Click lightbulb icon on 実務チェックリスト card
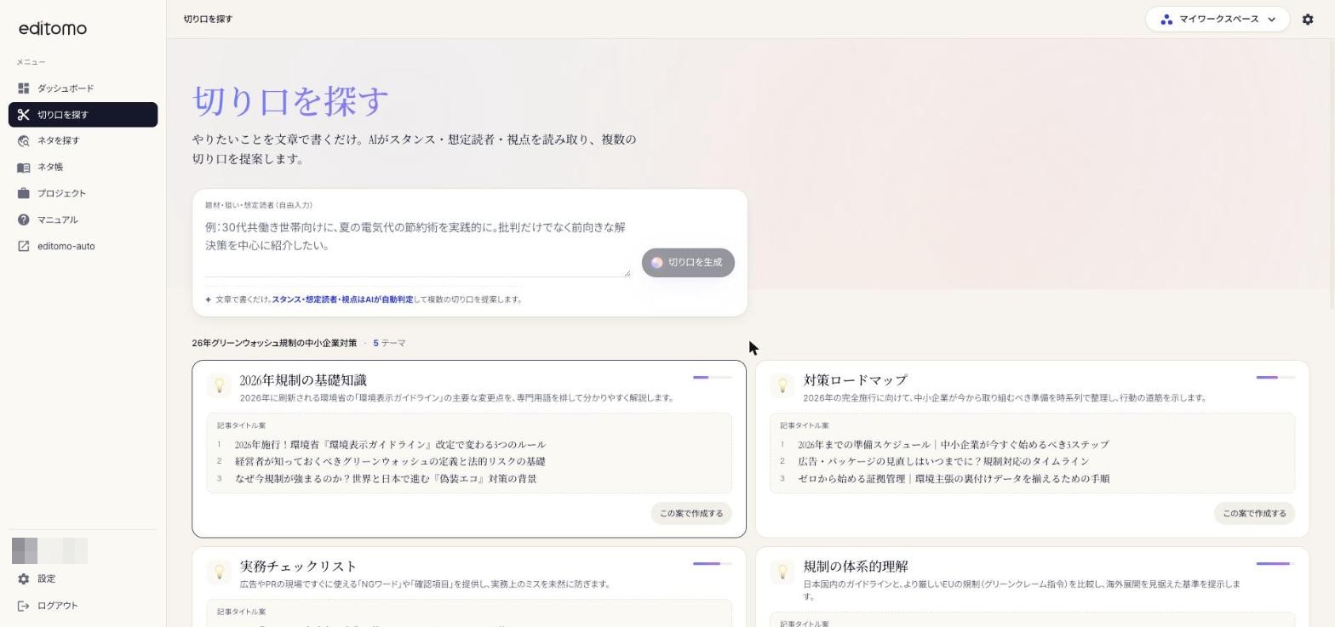The image size is (1335, 627). point(219,572)
